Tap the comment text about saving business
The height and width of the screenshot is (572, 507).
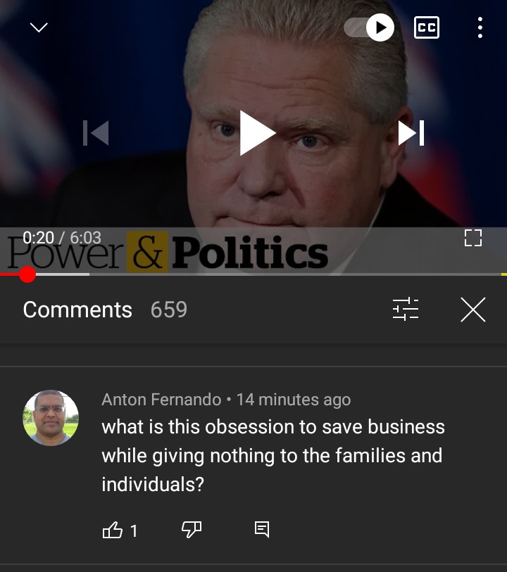(273, 456)
